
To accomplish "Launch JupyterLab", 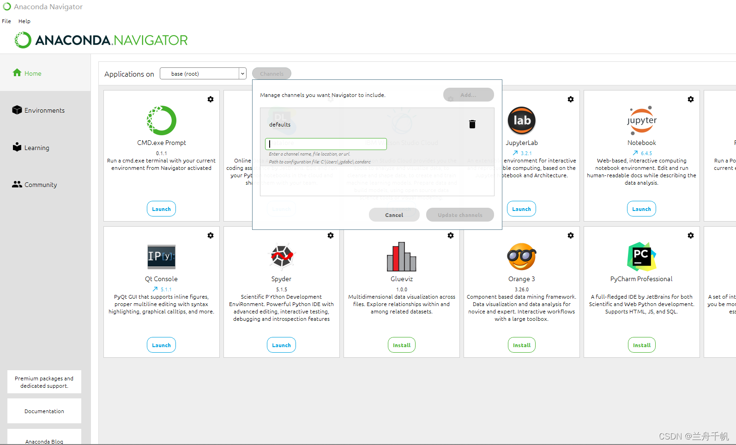I will click(522, 209).
